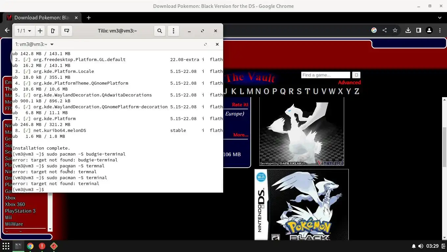Open Chrome profile avatar

tap(429, 30)
